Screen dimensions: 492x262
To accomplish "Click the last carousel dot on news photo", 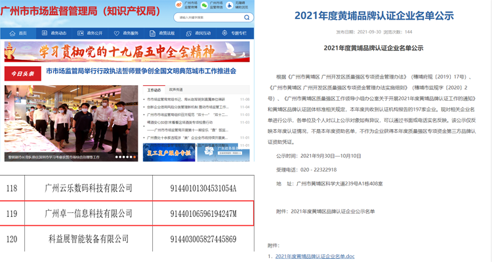I will coord(136,157).
